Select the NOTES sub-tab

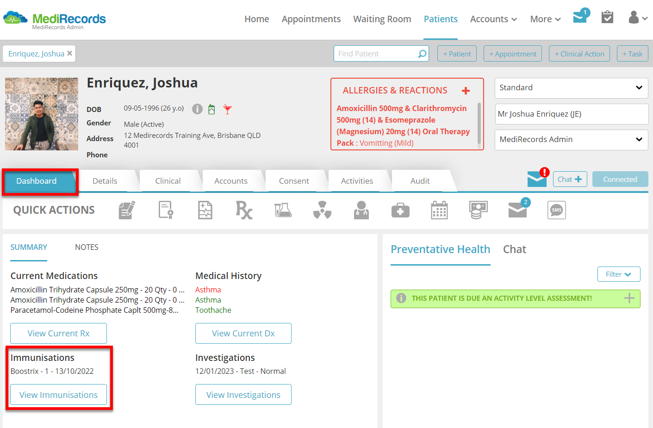click(87, 247)
